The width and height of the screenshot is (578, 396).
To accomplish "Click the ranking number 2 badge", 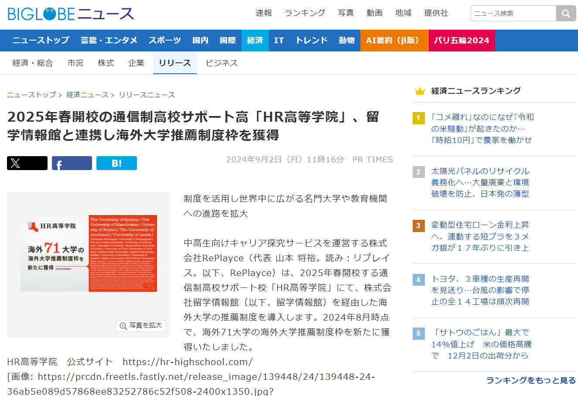I will [418, 172].
